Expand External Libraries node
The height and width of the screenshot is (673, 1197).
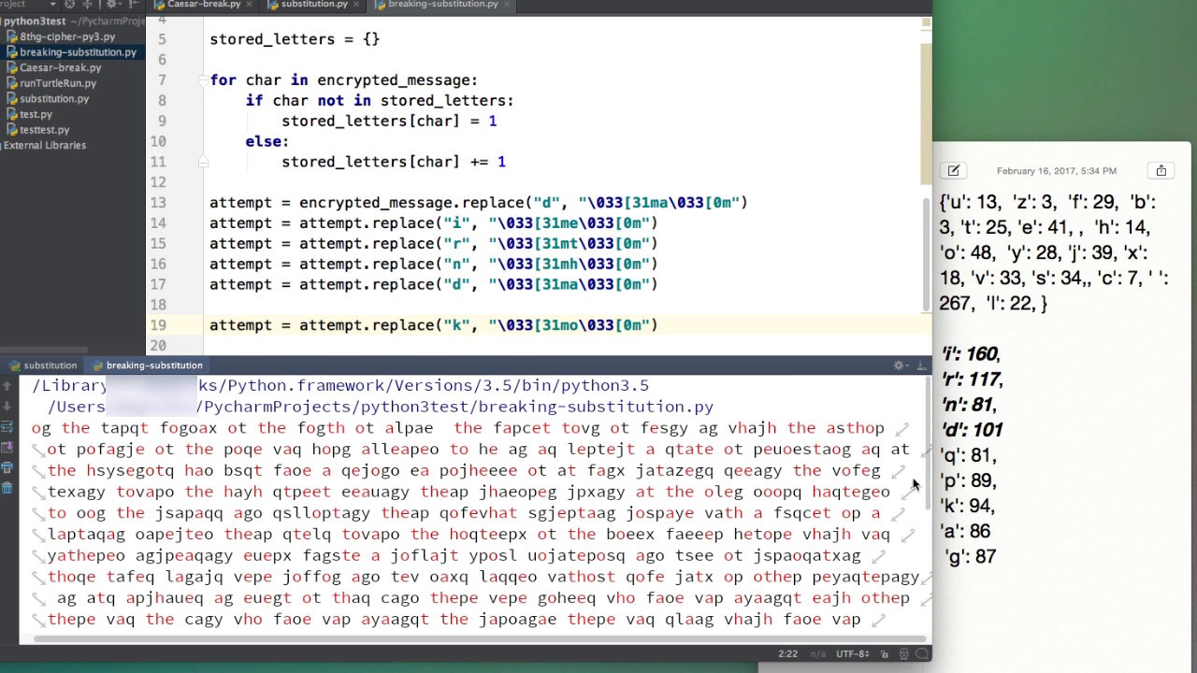tap(44, 146)
